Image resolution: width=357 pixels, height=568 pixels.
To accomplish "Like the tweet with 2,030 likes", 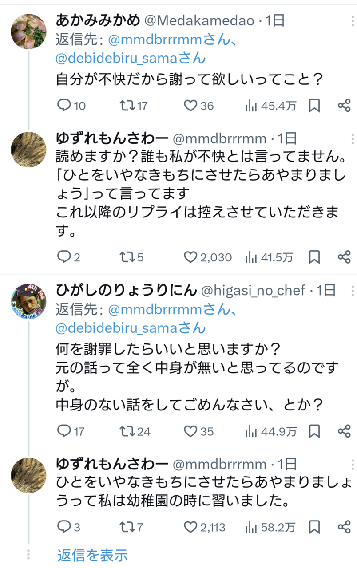I will (190, 257).
